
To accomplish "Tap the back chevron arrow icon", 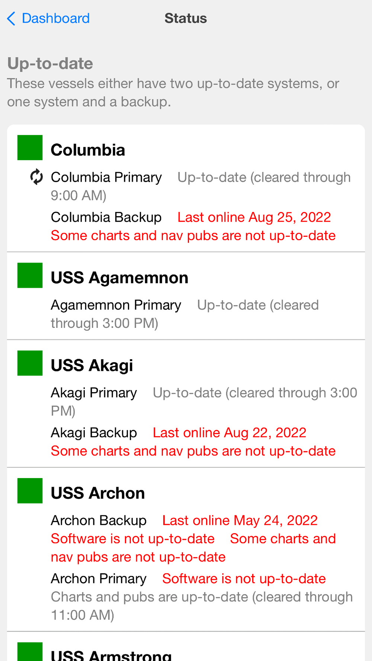I will point(11,19).
